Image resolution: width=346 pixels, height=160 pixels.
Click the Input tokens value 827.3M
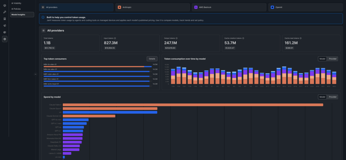click(x=112, y=43)
